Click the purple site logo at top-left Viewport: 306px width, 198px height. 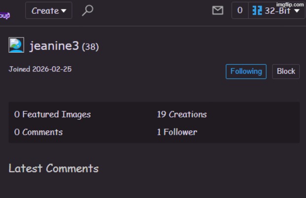click(5, 15)
